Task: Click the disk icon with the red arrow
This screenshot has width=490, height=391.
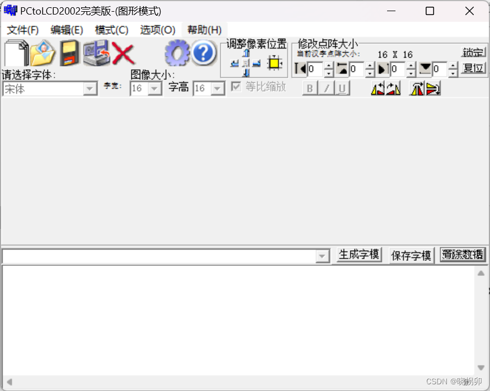Action: (x=97, y=53)
